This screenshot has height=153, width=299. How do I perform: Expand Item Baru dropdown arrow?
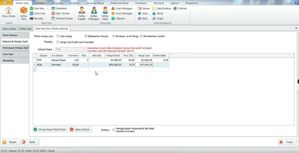pyautogui.click(x=48, y=8)
